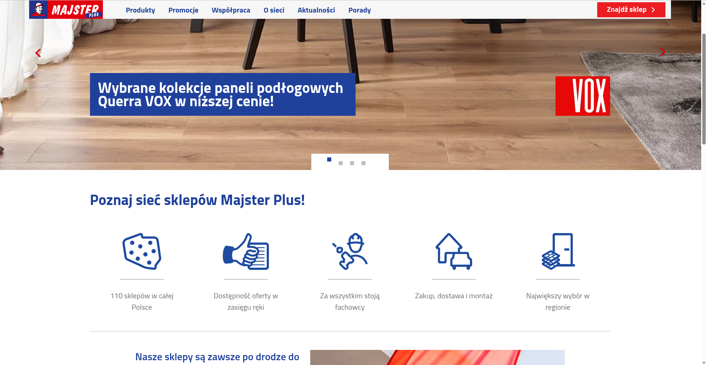Open the Querra VOX panels promo banner
Screen dimensions: 706x365
(x=223, y=94)
